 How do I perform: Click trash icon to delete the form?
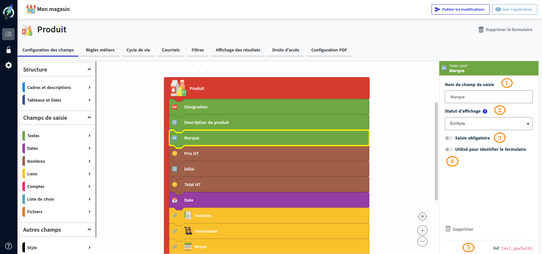coord(481,30)
